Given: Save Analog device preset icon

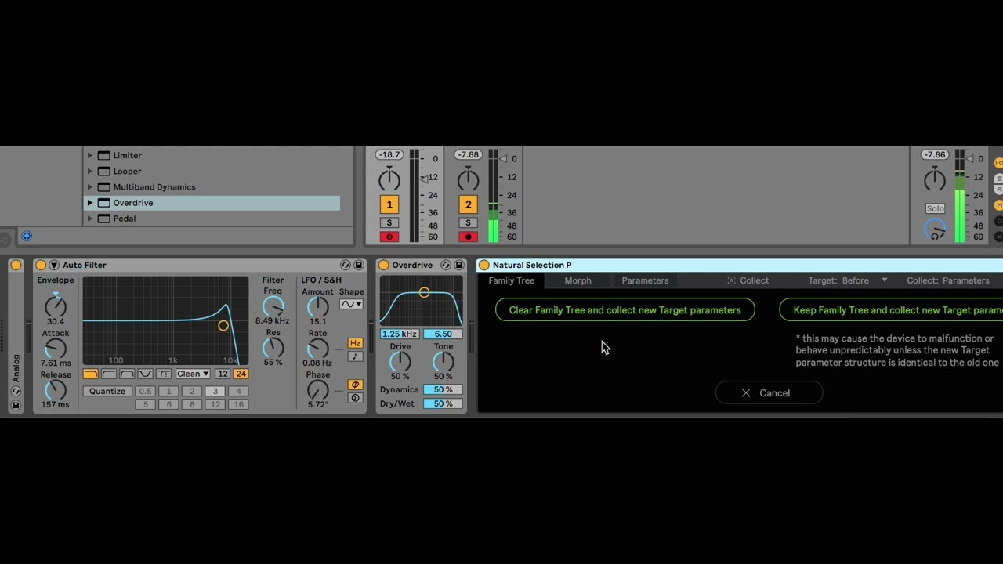Looking at the screenshot, I should click(16, 405).
